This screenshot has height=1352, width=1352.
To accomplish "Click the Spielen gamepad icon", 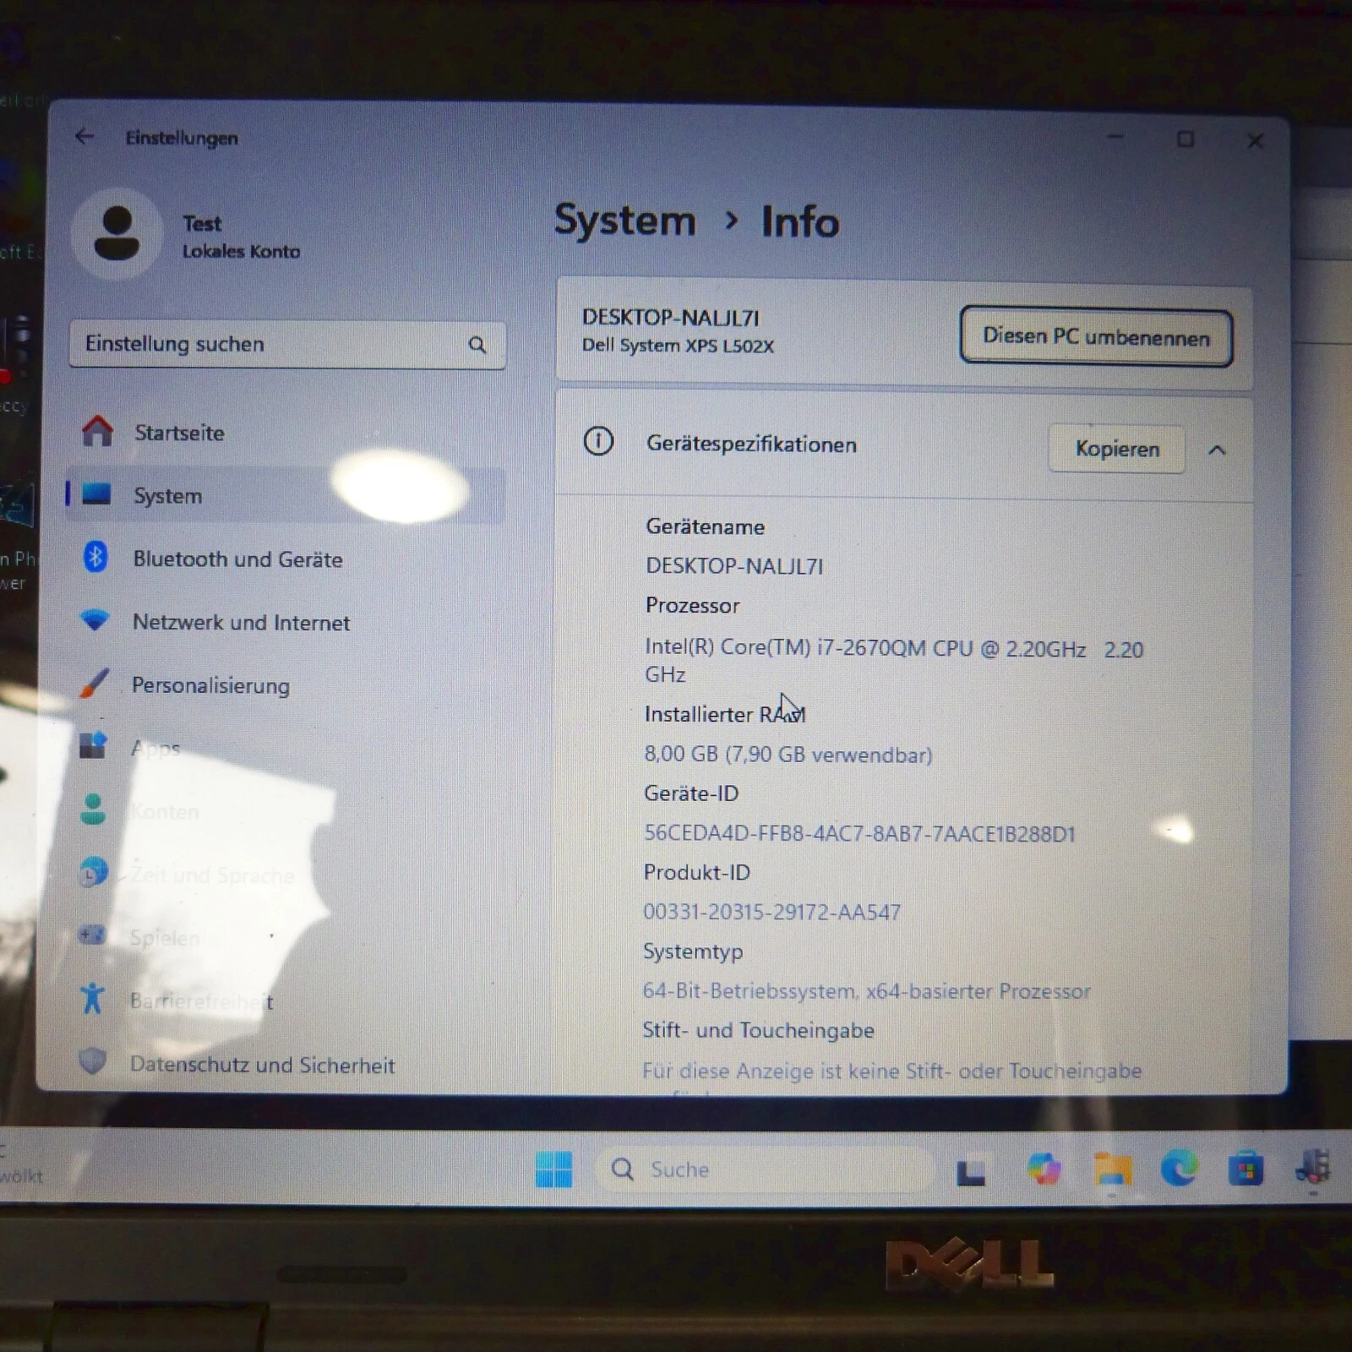I will click(92, 935).
